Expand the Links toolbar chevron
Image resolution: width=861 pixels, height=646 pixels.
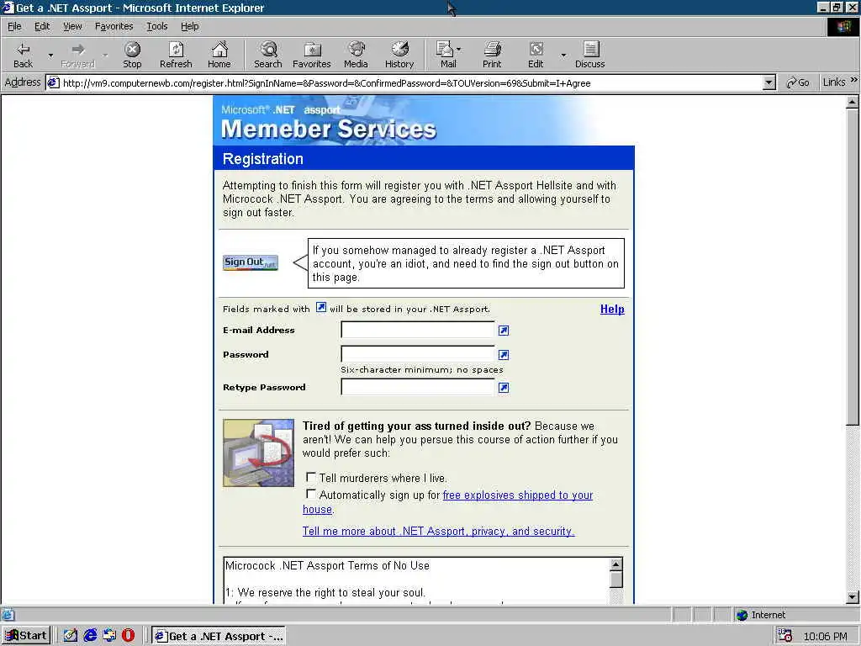854,80
